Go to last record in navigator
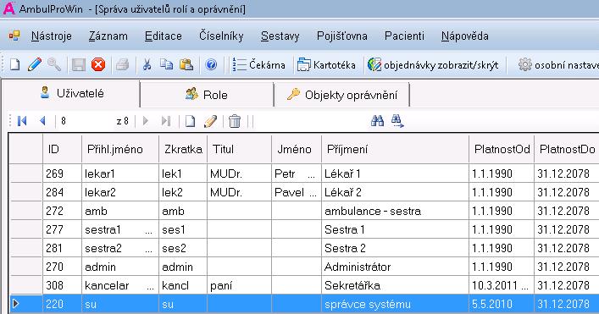This screenshot has width=599, height=314. [165, 121]
